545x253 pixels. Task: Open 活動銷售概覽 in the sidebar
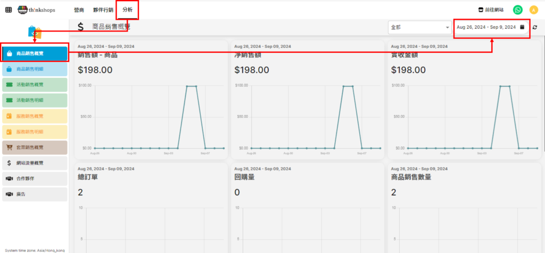pos(34,85)
